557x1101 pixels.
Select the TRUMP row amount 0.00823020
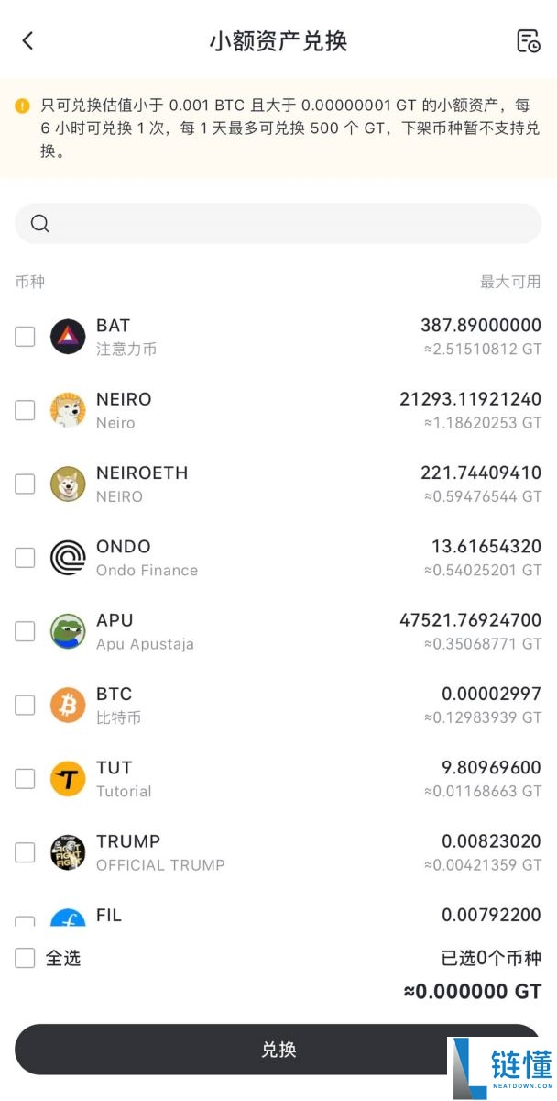pyautogui.click(x=491, y=841)
